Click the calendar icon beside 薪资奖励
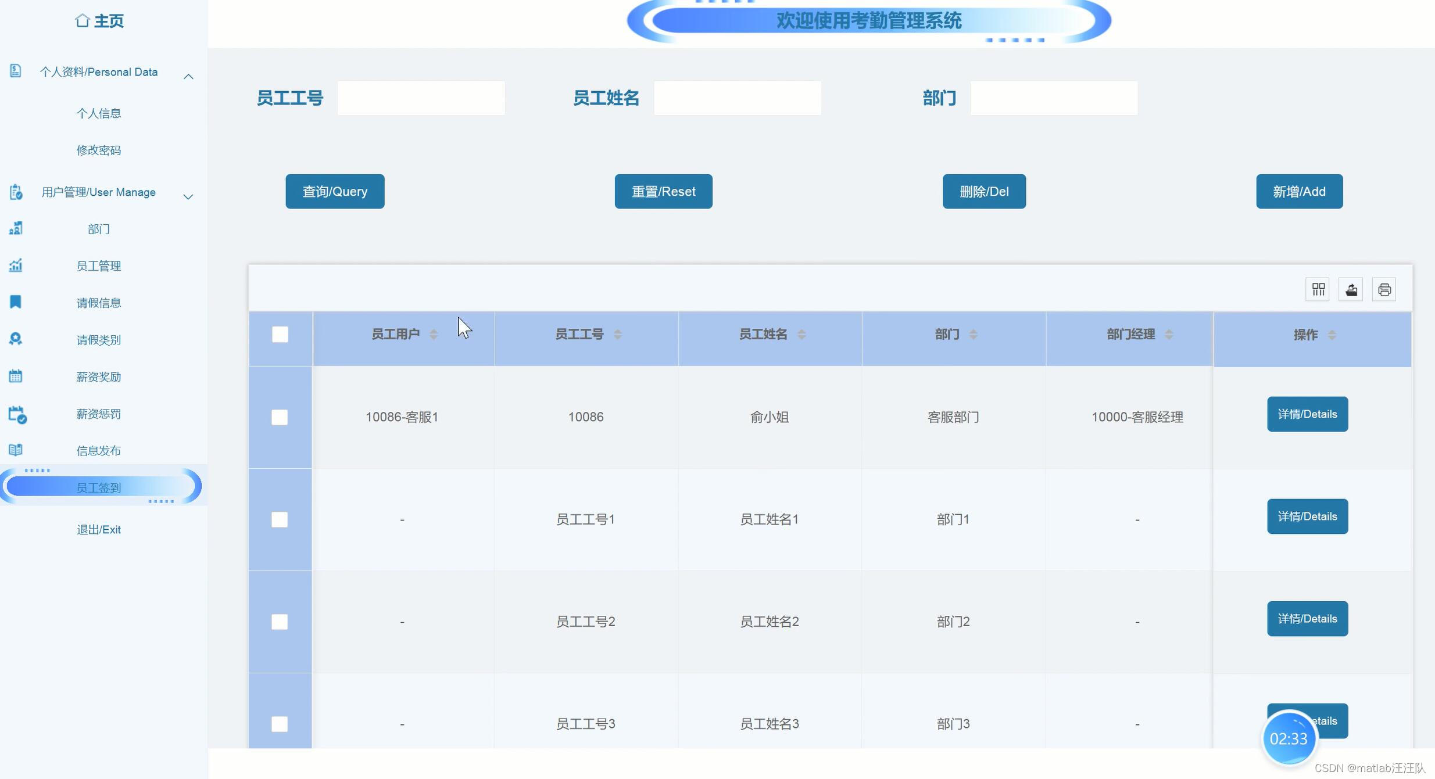 tap(16, 376)
